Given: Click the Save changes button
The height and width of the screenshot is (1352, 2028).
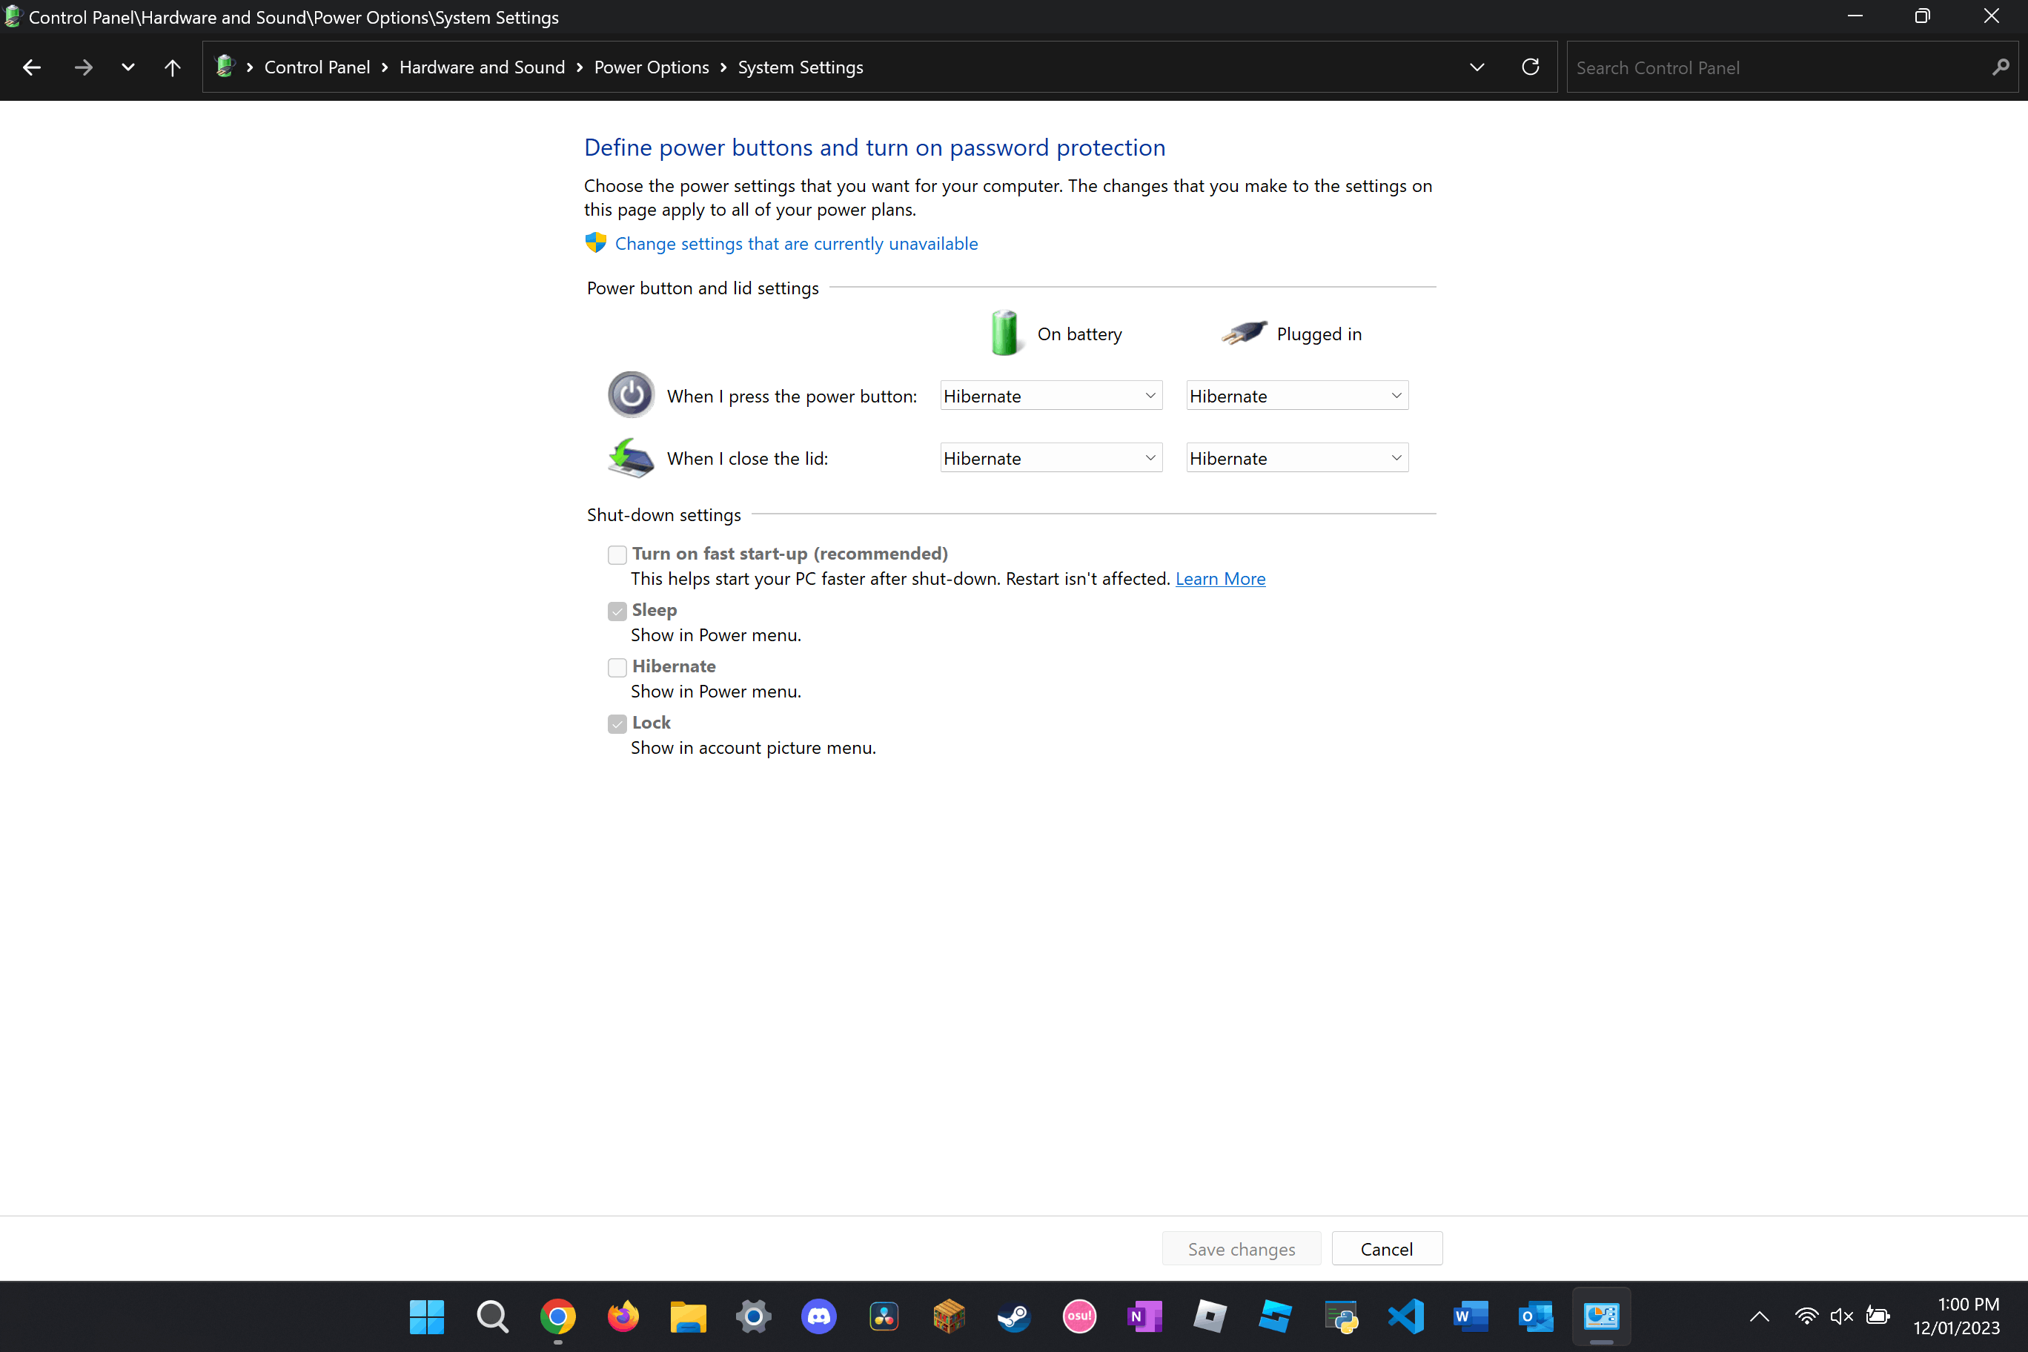Looking at the screenshot, I should pos(1241,1248).
